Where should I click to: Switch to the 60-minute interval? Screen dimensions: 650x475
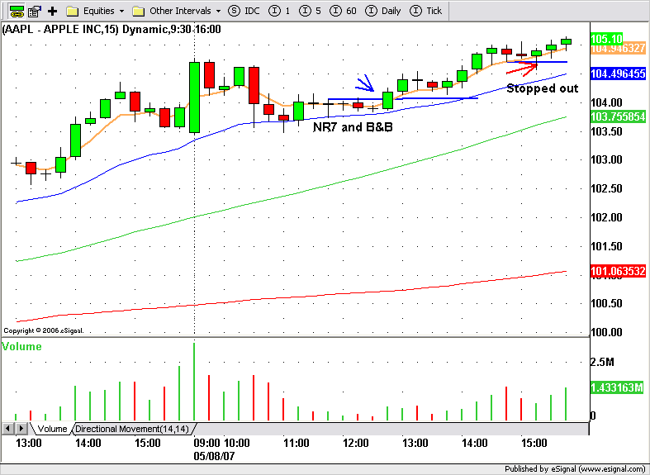click(343, 12)
